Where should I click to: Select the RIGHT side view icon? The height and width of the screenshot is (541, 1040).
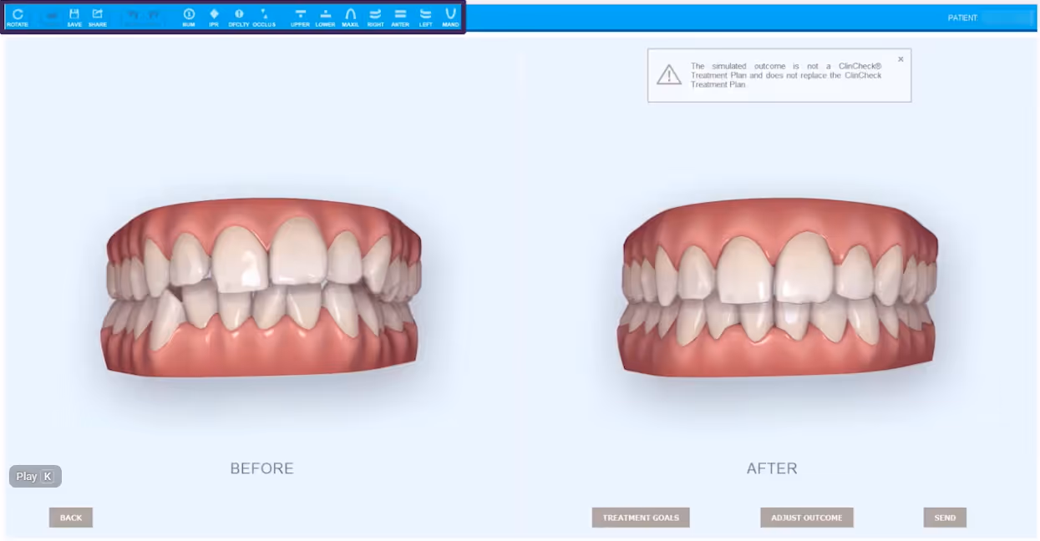(376, 17)
